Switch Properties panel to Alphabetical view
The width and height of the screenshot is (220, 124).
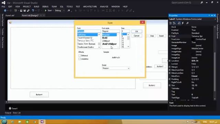point(174,23)
